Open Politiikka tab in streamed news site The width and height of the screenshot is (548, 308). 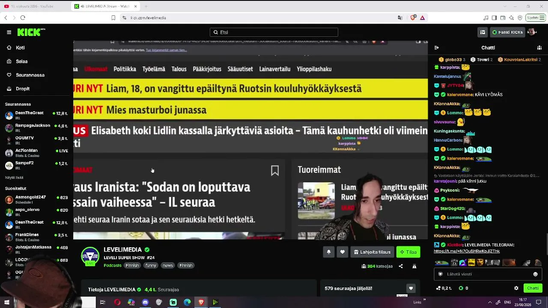coord(125,69)
